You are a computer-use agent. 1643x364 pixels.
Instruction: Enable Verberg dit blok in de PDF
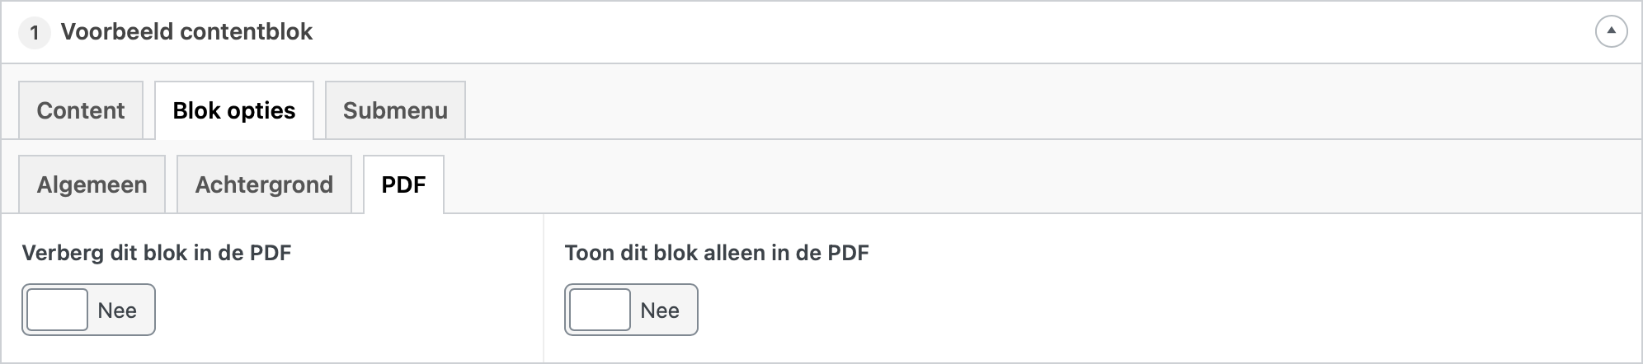point(88,310)
